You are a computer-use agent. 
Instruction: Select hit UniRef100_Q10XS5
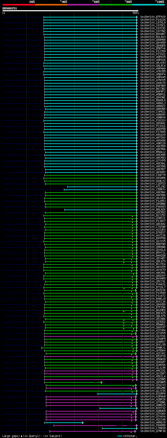pos(153,241)
